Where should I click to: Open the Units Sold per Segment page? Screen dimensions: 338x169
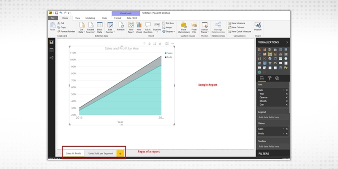(x=101, y=153)
